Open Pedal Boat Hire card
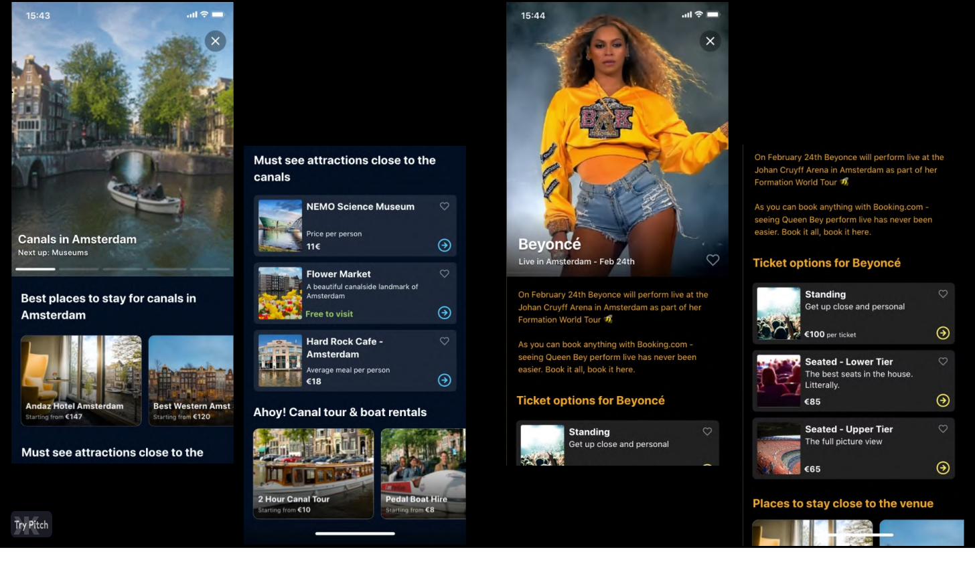The width and height of the screenshot is (975, 562). pos(423,474)
